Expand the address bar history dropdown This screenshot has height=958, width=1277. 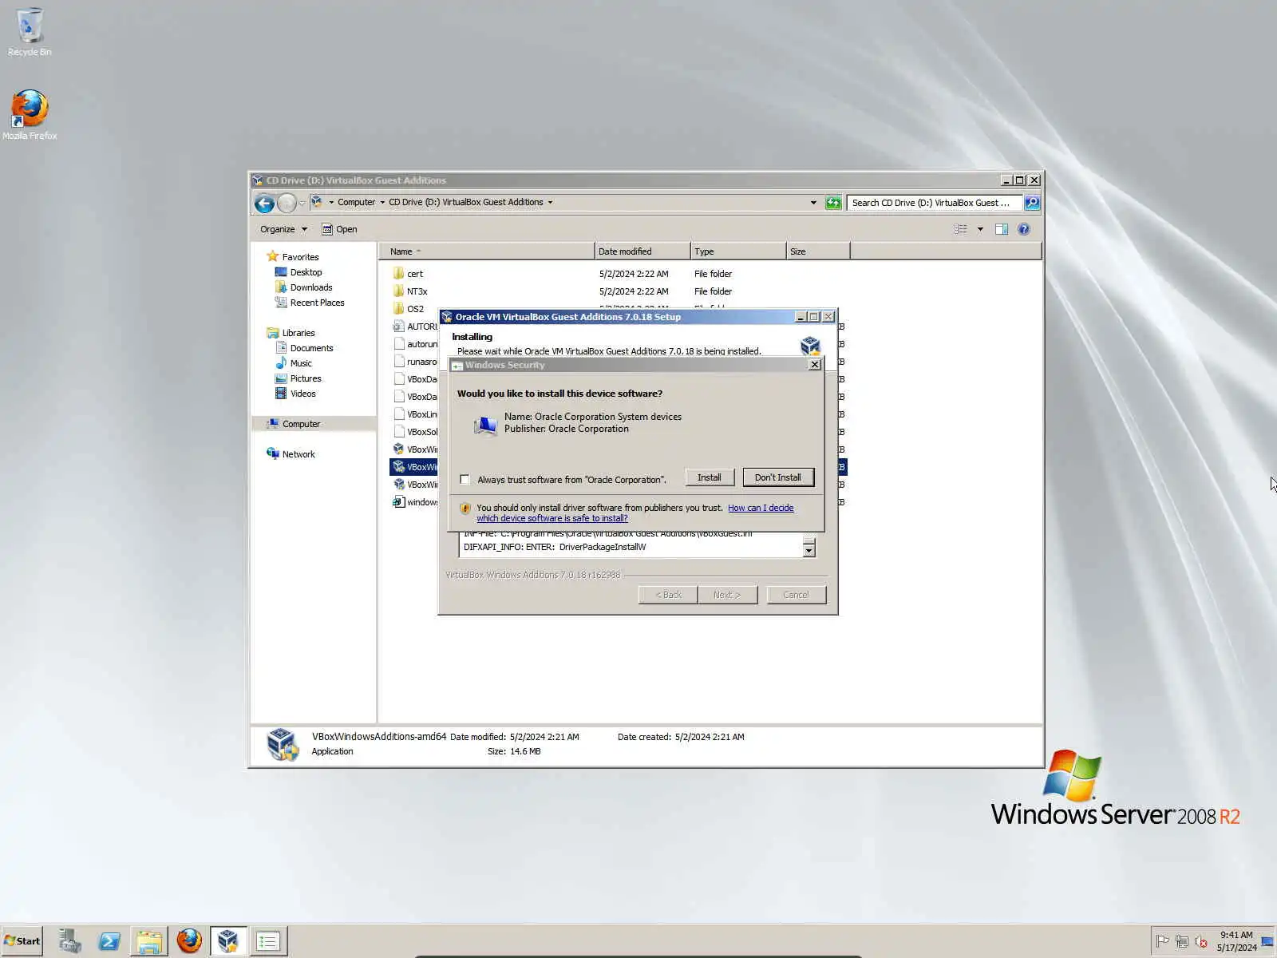coord(813,203)
